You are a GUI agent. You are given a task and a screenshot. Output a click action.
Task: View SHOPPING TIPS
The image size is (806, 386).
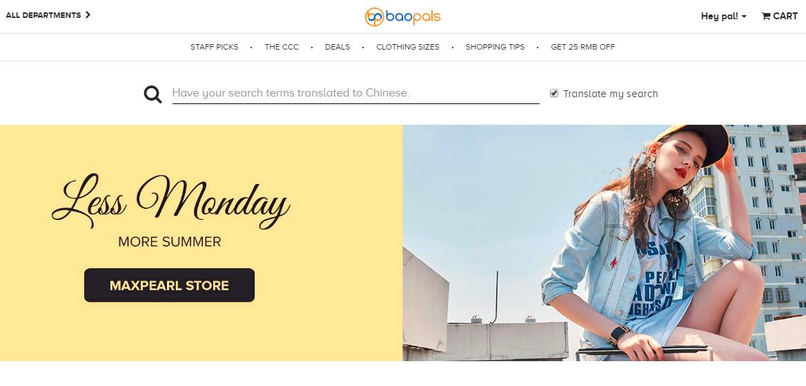pos(495,47)
